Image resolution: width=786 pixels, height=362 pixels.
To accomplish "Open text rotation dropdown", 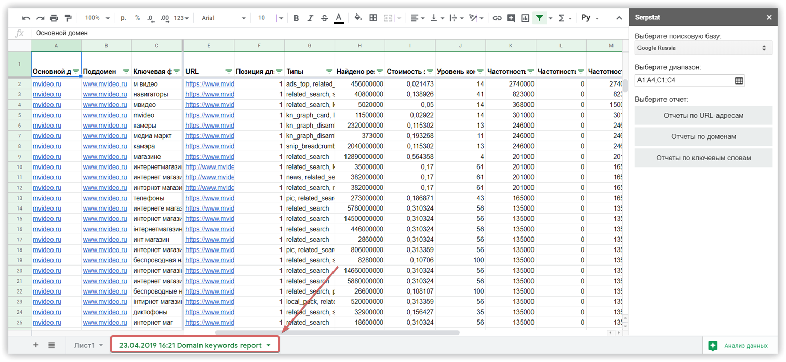I will (x=476, y=18).
